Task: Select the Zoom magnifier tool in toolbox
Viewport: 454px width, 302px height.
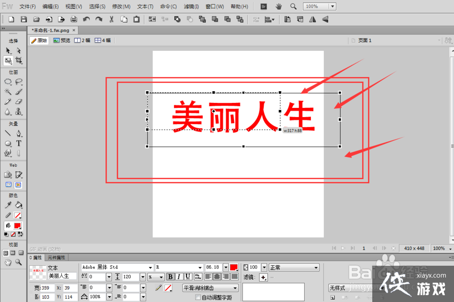Action: coord(19,262)
